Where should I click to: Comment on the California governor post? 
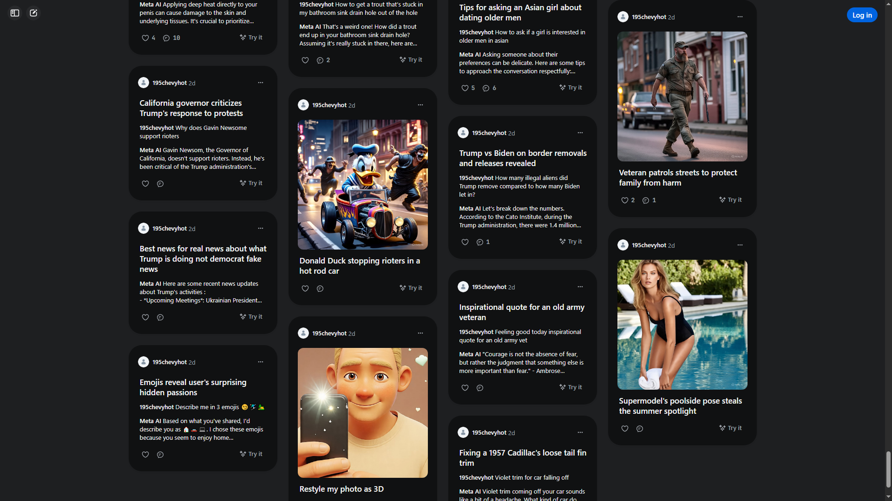click(x=160, y=184)
